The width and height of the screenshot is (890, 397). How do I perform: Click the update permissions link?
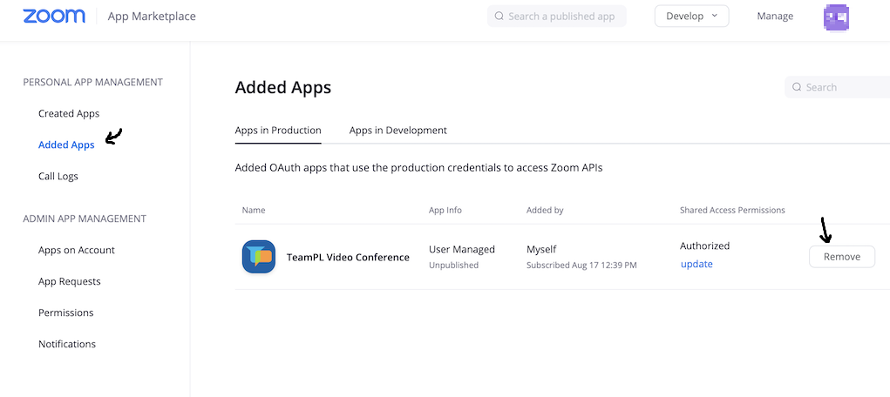click(696, 265)
